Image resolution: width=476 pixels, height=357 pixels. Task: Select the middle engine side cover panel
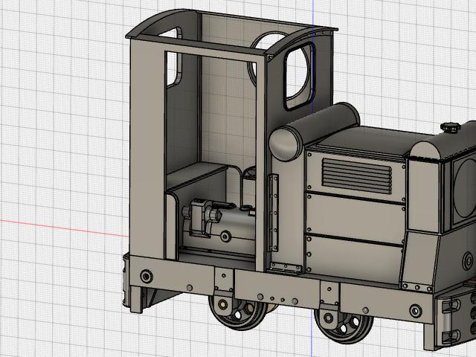pos(356,218)
